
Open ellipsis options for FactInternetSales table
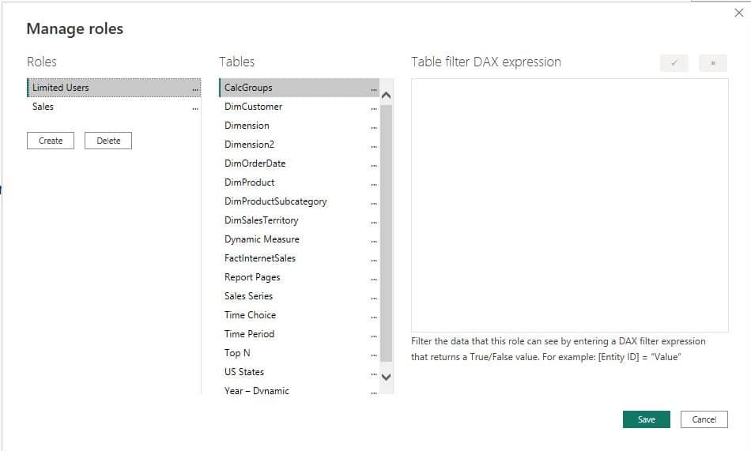(x=374, y=260)
